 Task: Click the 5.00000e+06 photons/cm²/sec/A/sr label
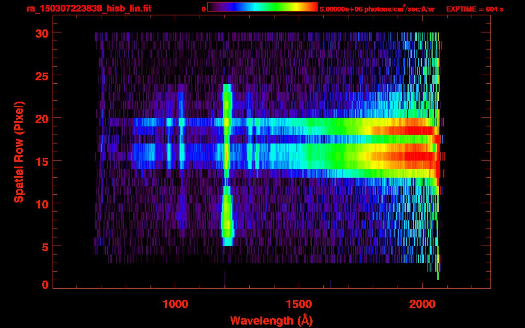pyautogui.click(x=377, y=9)
